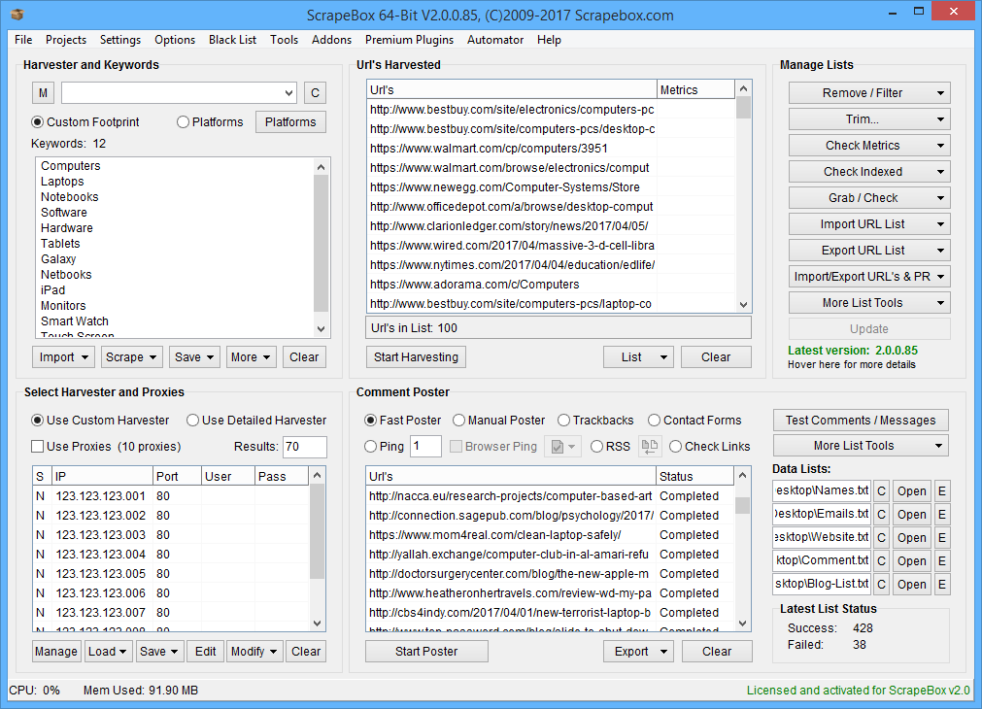Switch to the Platforms footprint option
The height and width of the screenshot is (709, 982).
click(x=183, y=121)
